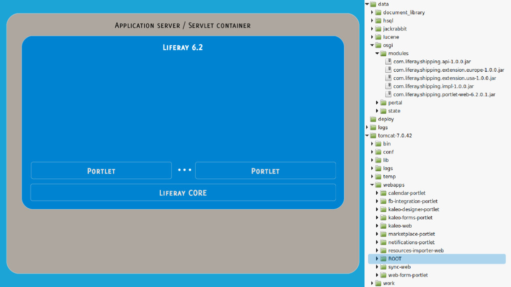Select the fb-integration-portlet tree row label
511x287 pixels.
click(x=413, y=201)
